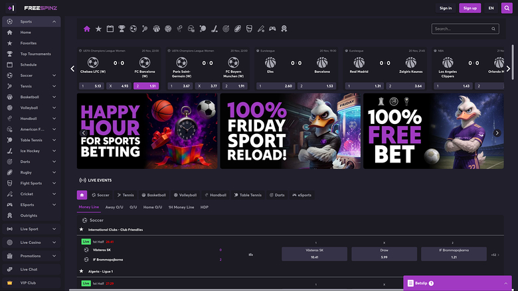The height and width of the screenshot is (291, 518).
Task: Open favorites star in the sports toolbar
Action: pyautogui.click(x=98, y=29)
